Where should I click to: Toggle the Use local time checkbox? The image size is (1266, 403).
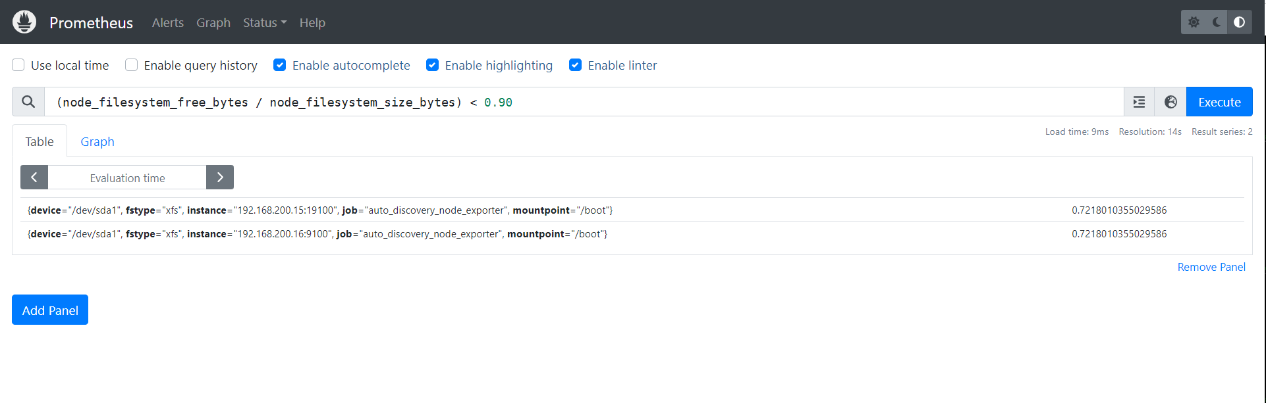pos(18,65)
